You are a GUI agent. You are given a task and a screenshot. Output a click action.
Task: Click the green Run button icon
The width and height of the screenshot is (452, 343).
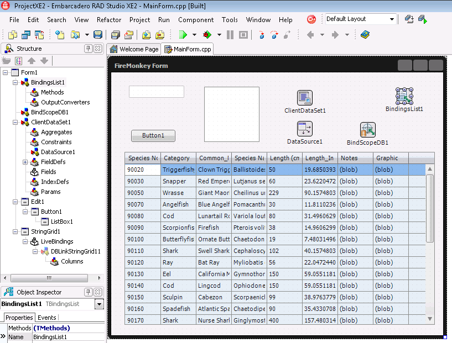[183, 35]
